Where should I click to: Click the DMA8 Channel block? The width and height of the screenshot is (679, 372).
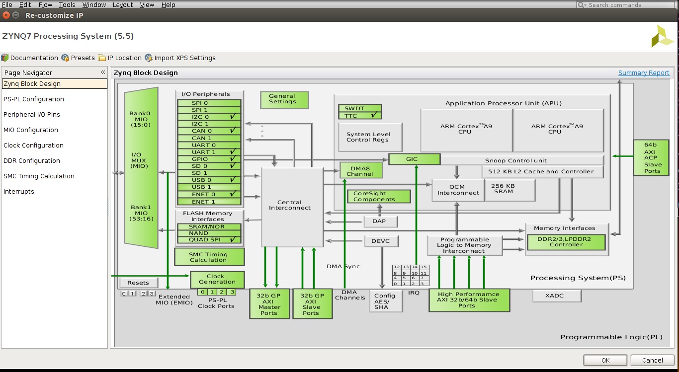(361, 170)
